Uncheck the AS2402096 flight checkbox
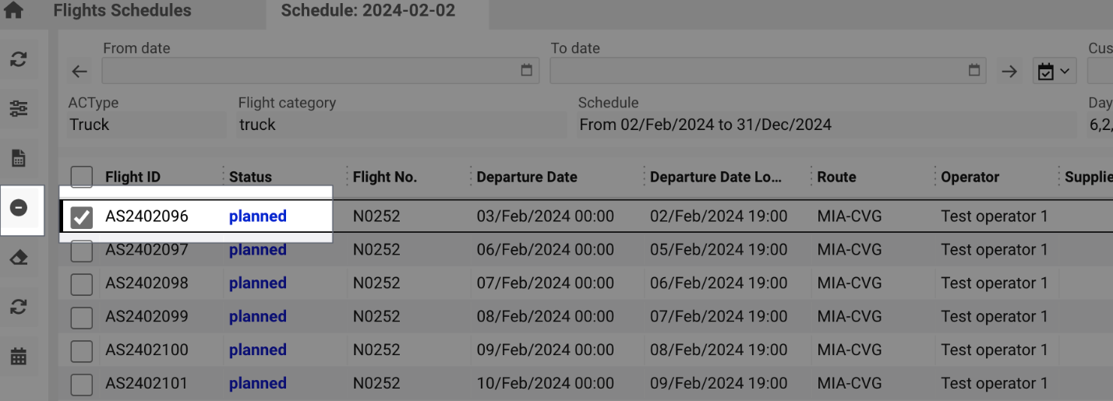This screenshot has height=401, width=1113. tap(82, 217)
